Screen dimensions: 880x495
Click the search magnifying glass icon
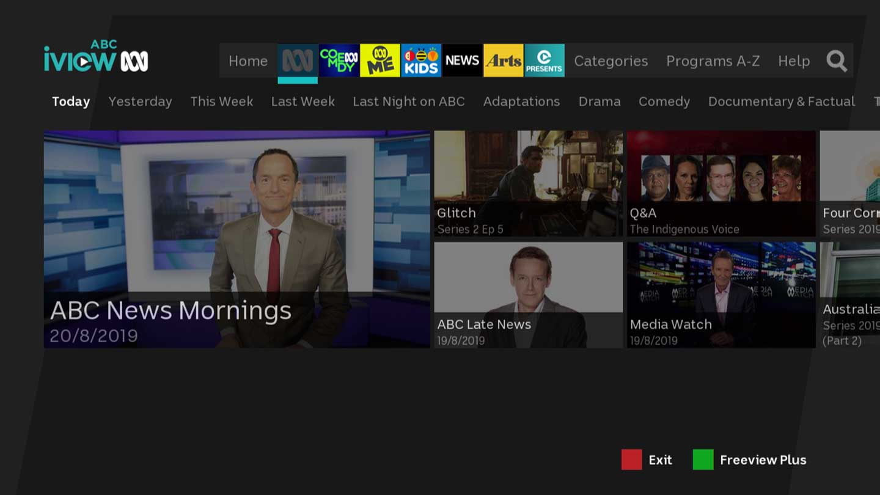coord(837,61)
